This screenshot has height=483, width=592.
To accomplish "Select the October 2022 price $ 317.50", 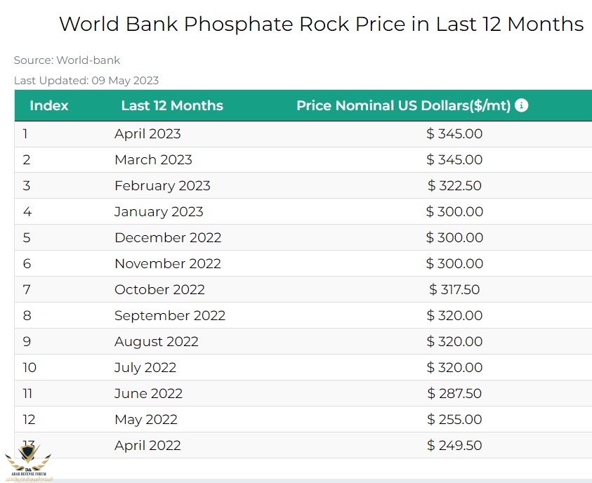I will click(x=454, y=289).
